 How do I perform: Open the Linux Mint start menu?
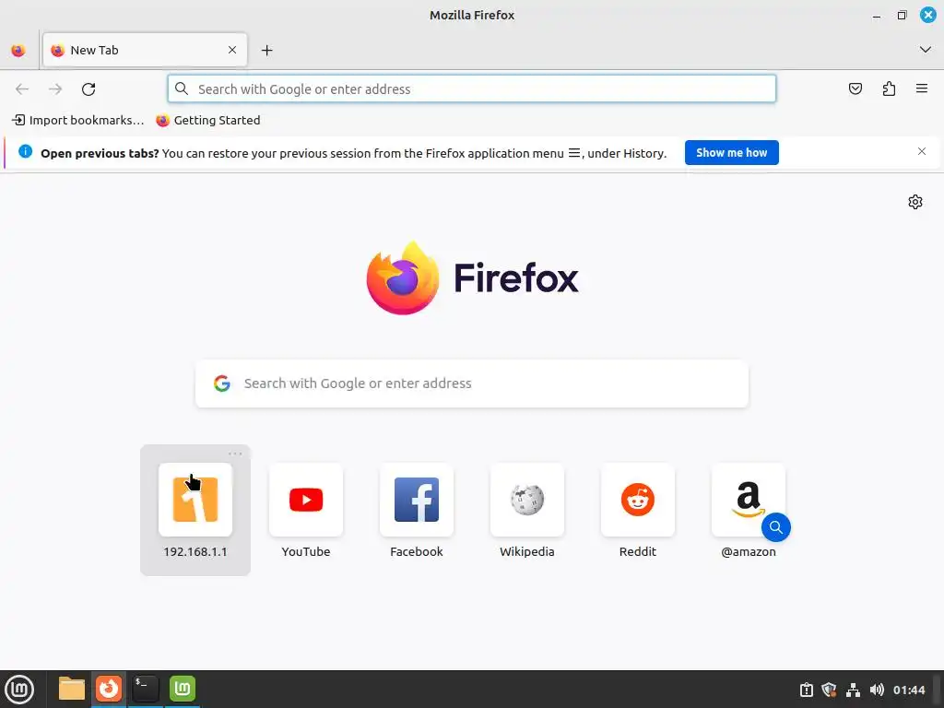[x=19, y=690]
